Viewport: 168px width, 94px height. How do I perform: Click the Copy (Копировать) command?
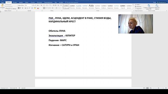pos(9,7)
